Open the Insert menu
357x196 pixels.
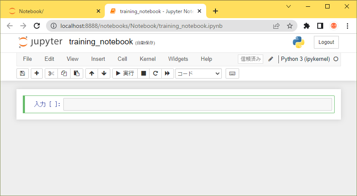98,59
